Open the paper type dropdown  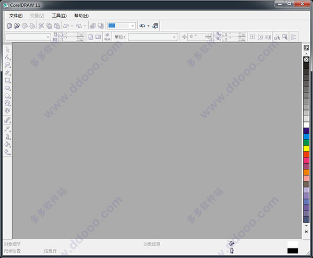(48, 37)
